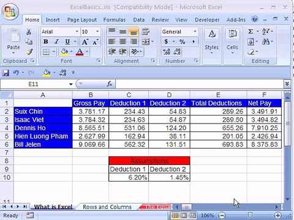Open the font size dropdown

(97, 32)
